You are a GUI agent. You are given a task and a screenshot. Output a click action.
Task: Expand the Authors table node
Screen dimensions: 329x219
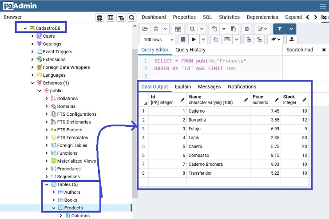54,192
